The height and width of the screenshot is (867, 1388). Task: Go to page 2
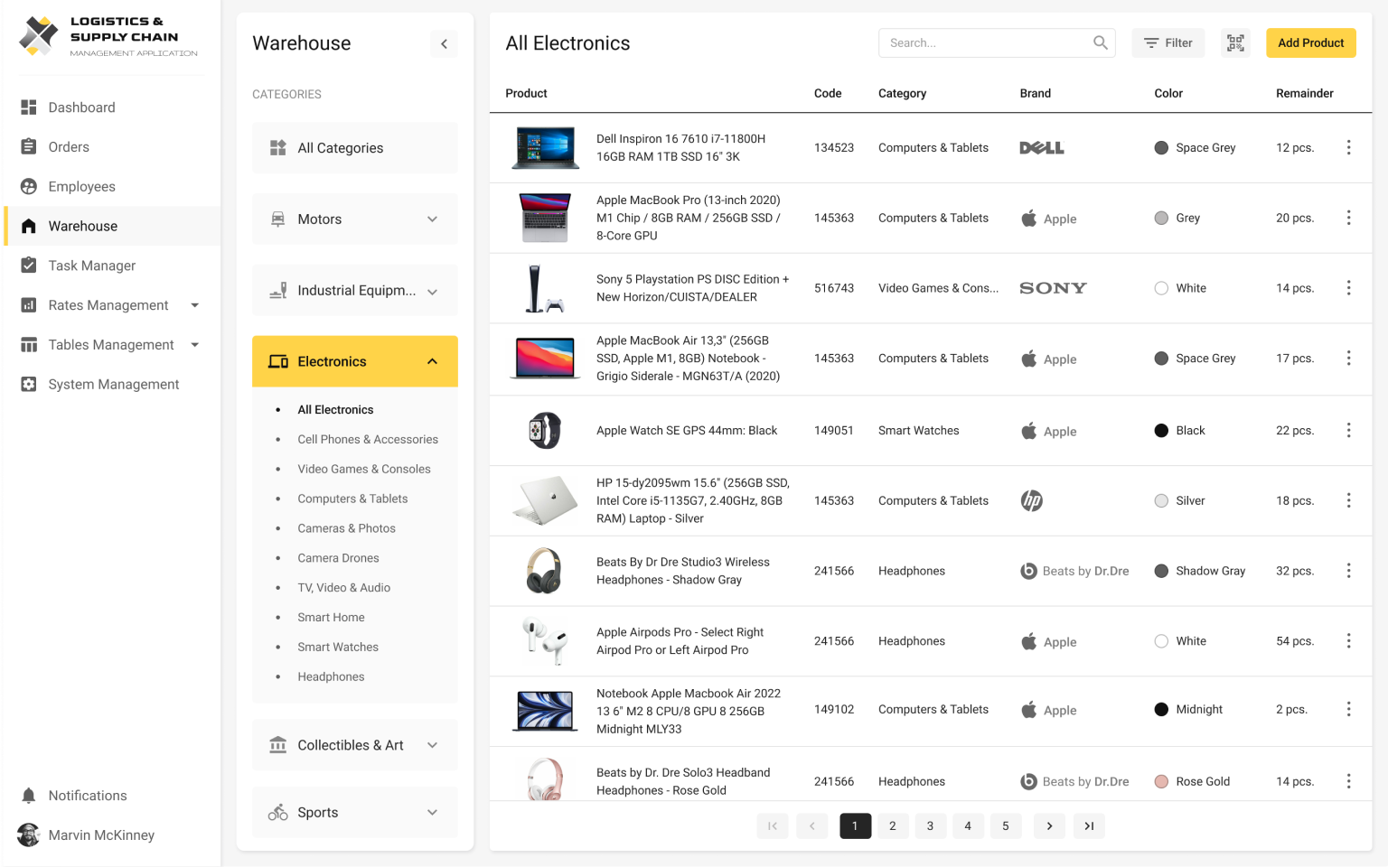pyautogui.click(x=893, y=826)
